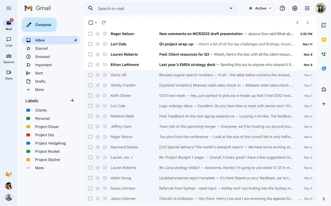Select the Lauren Roberts Fwd: Client resources email
This screenshot has height=206, width=331.
point(90,54)
